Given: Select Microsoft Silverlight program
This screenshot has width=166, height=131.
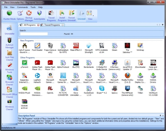Looking at the screenshot, I should [89, 48].
